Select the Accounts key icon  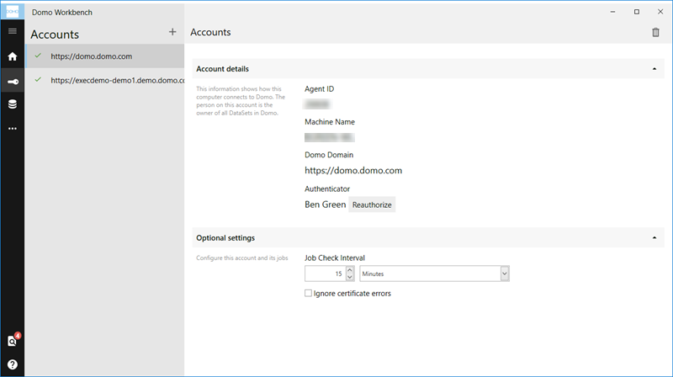click(13, 82)
